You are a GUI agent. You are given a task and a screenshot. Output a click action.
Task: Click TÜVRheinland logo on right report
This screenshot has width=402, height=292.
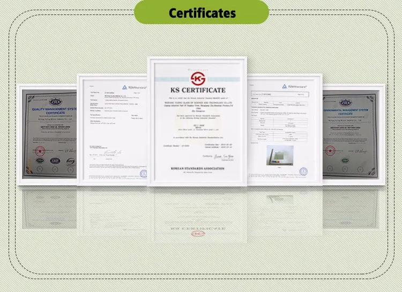point(294,87)
